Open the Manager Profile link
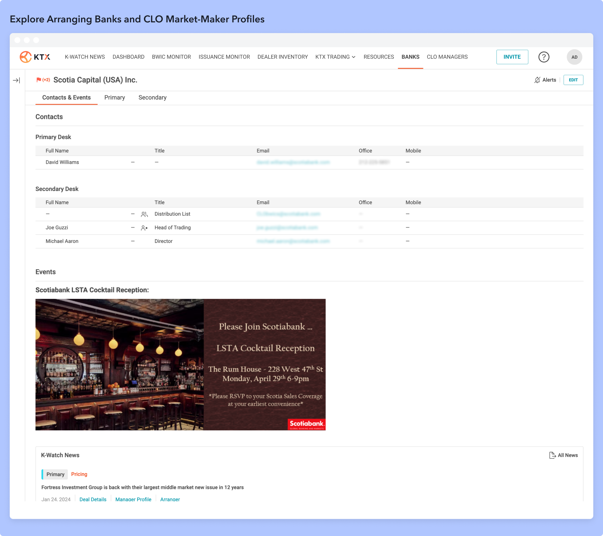603x536 pixels. (x=133, y=499)
